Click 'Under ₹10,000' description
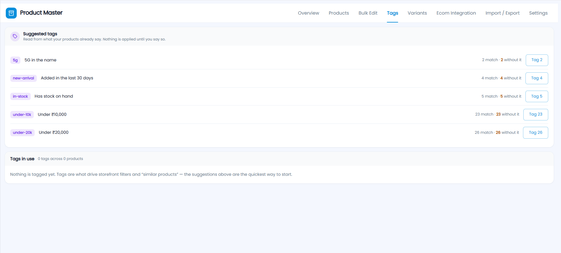This screenshot has height=253, width=561. (x=52, y=114)
